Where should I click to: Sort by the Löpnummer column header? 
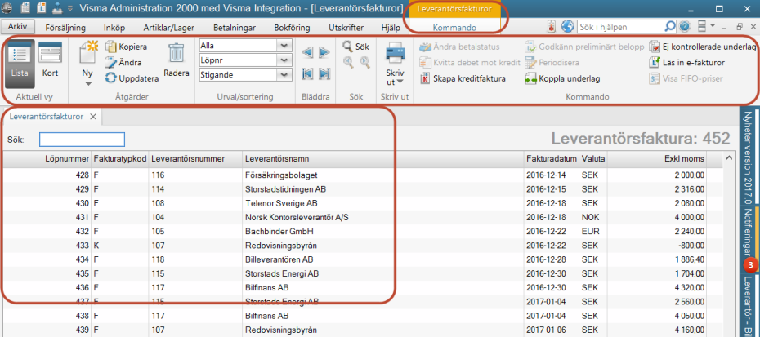tap(47, 159)
